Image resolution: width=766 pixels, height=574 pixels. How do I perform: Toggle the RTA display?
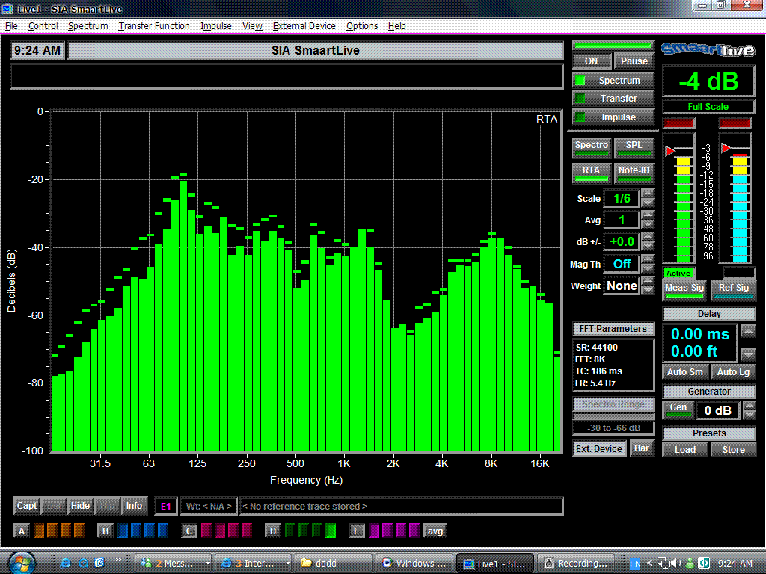pos(591,173)
